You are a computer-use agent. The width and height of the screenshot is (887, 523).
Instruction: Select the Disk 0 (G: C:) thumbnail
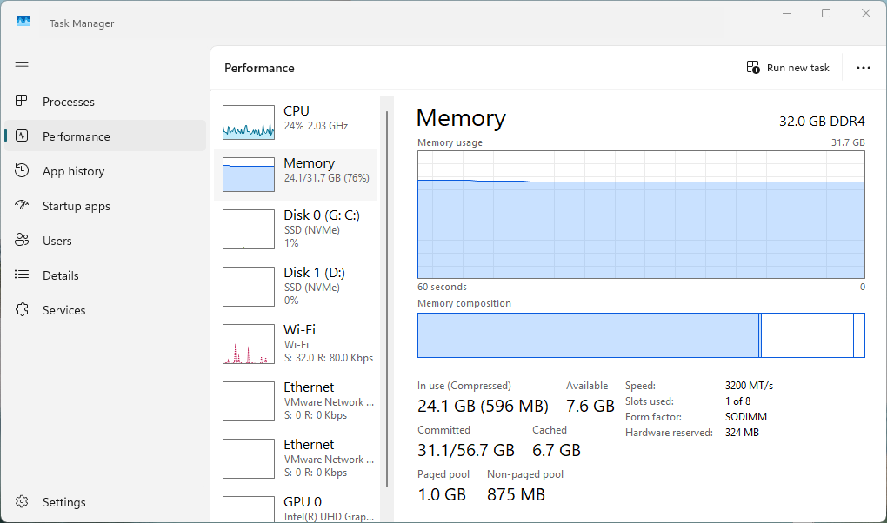tap(249, 229)
